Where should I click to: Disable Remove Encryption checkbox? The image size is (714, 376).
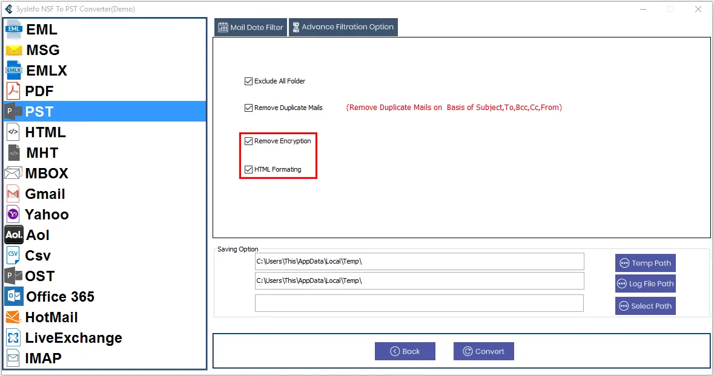click(x=248, y=141)
